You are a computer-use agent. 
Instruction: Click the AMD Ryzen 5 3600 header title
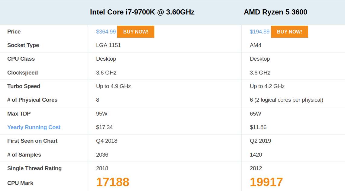pyautogui.click(x=276, y=12)
